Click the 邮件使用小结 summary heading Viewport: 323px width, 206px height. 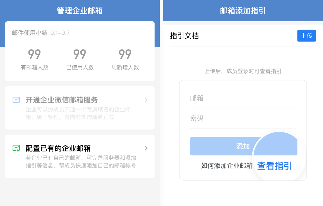tap(30, 33)
